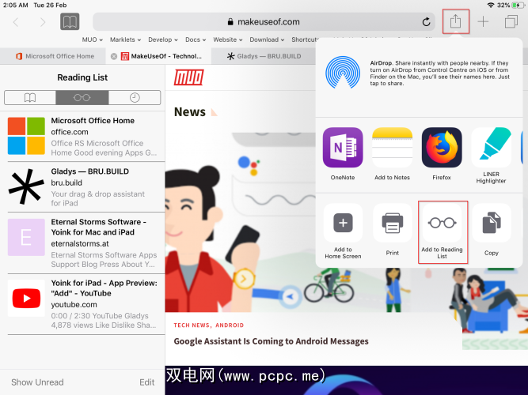Screen dimensions: 528x395
Task: Expand the Website favorites folder
Action: pos(228,39)
